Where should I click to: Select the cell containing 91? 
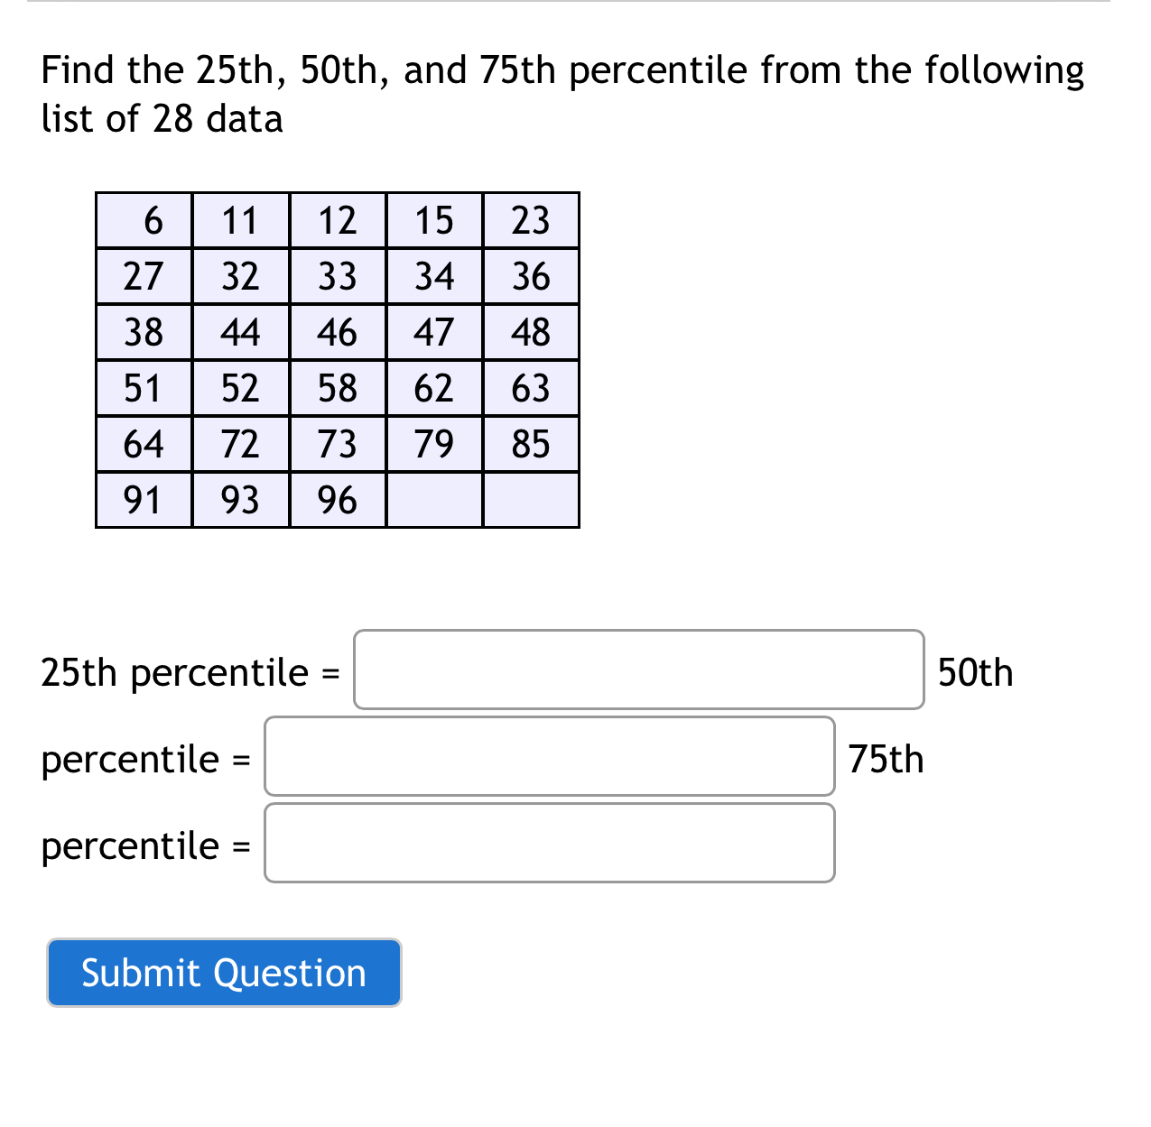click(143, 500)
